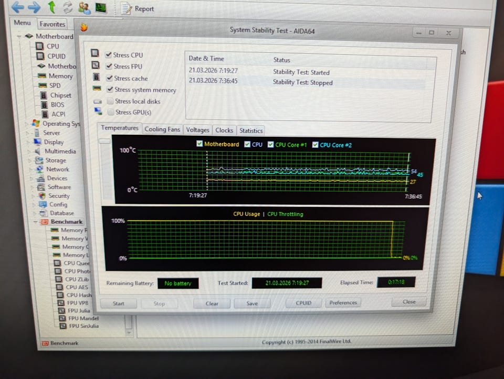Switch to the Temperatures tab
504x379 pixels.
tap(120, 128)
